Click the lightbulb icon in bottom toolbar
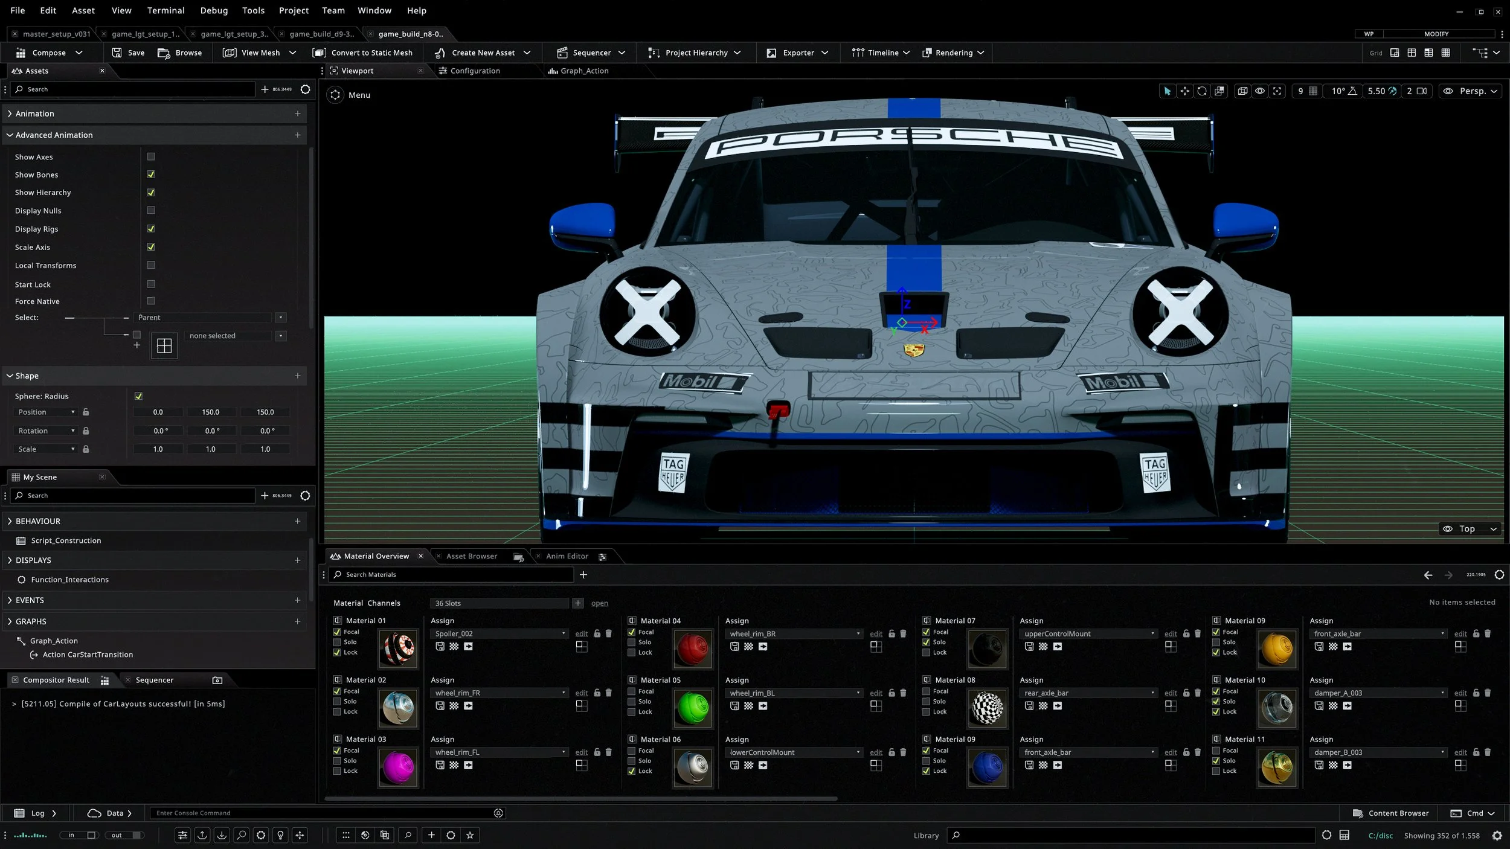The height and width of the screenshot is (849, 1510). pyautogui.click(x=280, y=835)
